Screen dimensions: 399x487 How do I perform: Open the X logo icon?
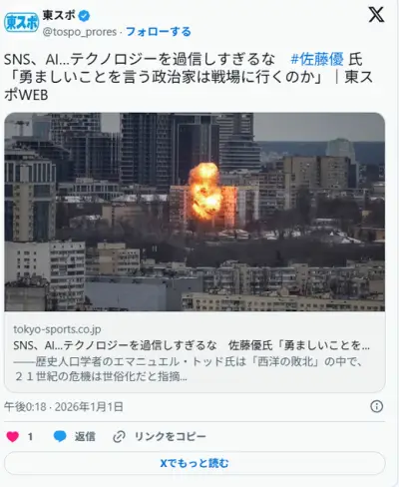[x=376, y=15]
